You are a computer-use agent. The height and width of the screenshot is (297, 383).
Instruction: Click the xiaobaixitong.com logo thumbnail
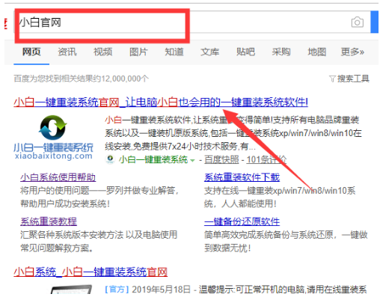click(53, 137)
